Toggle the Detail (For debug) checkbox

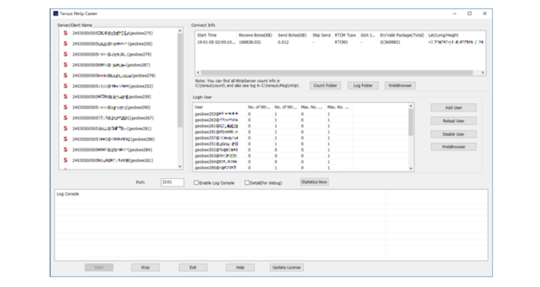click(x=247, y=183)
